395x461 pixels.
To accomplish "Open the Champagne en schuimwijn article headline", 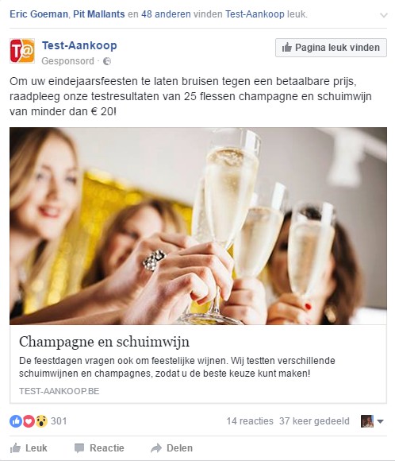I will coord(104,342).
